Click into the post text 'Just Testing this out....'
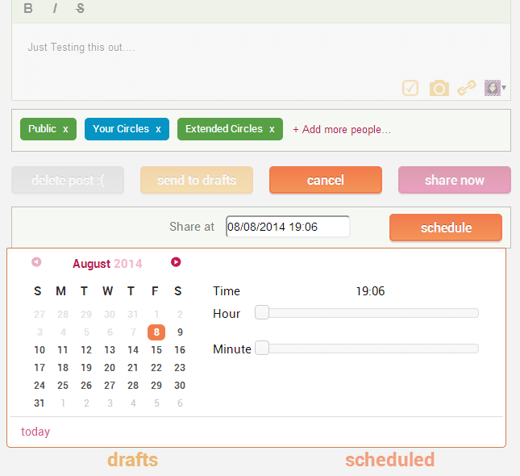Image resolution: width=520 pixels, height=476 pixels. (81, 47)
